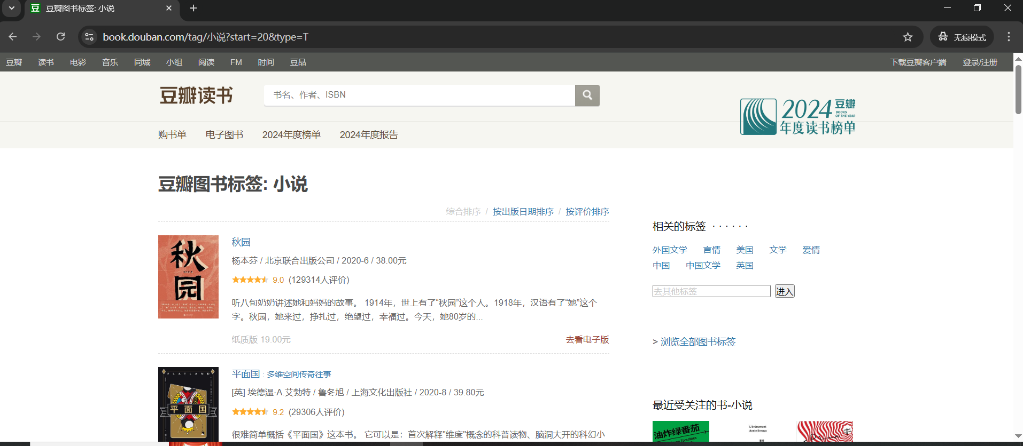This screenshot has width=1023, height=446.
Task: Click 纸质版 19.00元 price text
Action: click(261, 340)
